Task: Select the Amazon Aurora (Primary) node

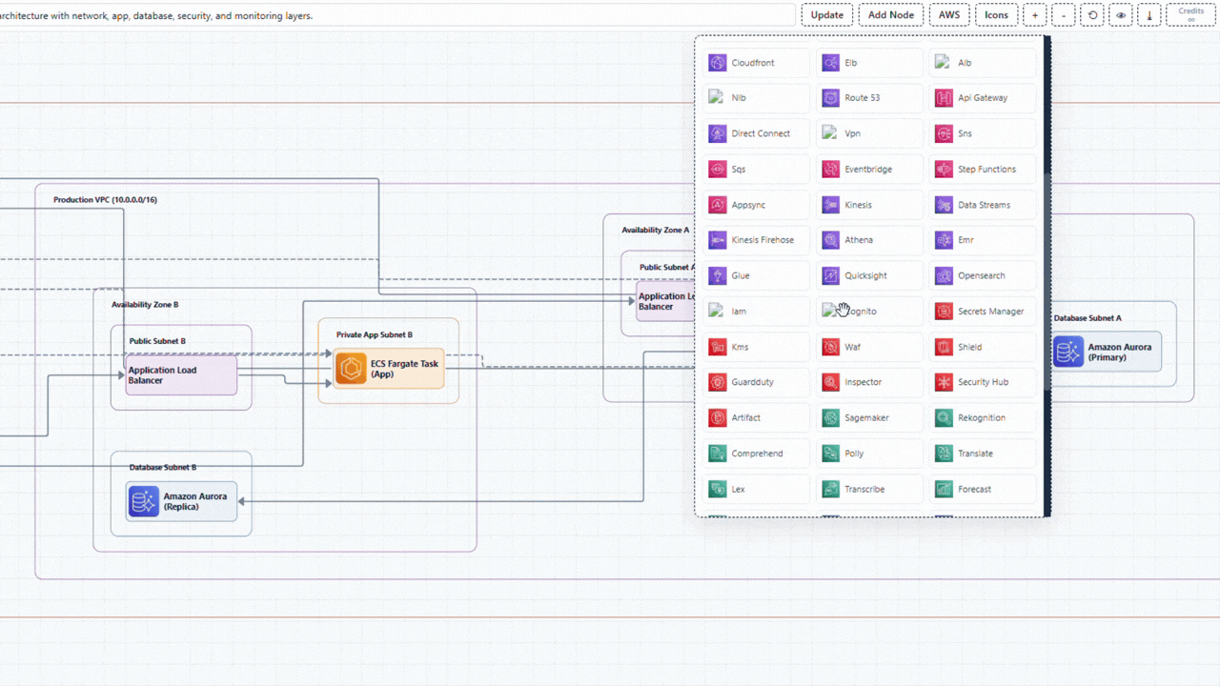Action: coord(1107,352)
